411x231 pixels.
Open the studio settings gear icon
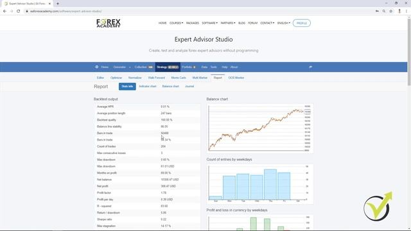(x=97, y=67)
